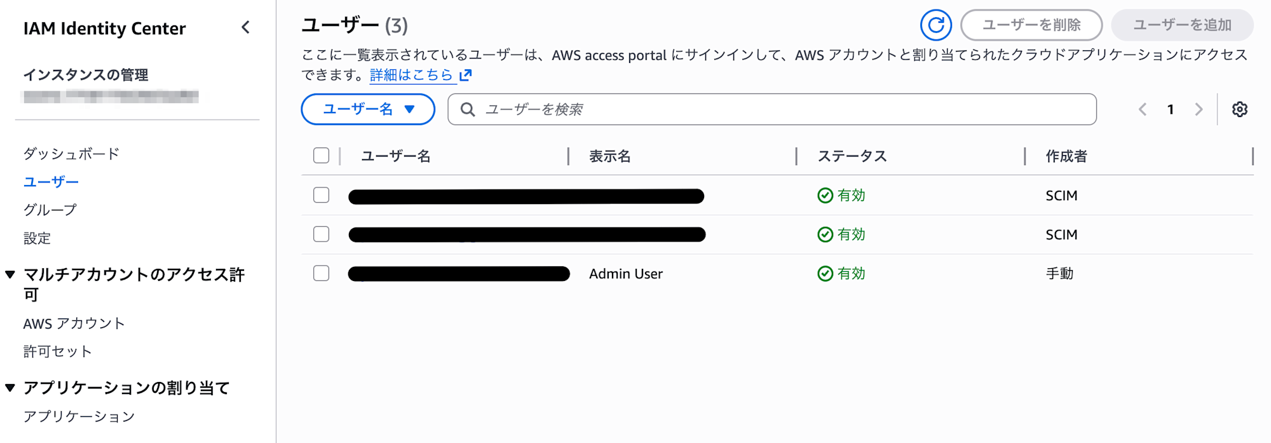Click ユーザーを削除 button
The image size is (1271, 443).
[1031, 25]
